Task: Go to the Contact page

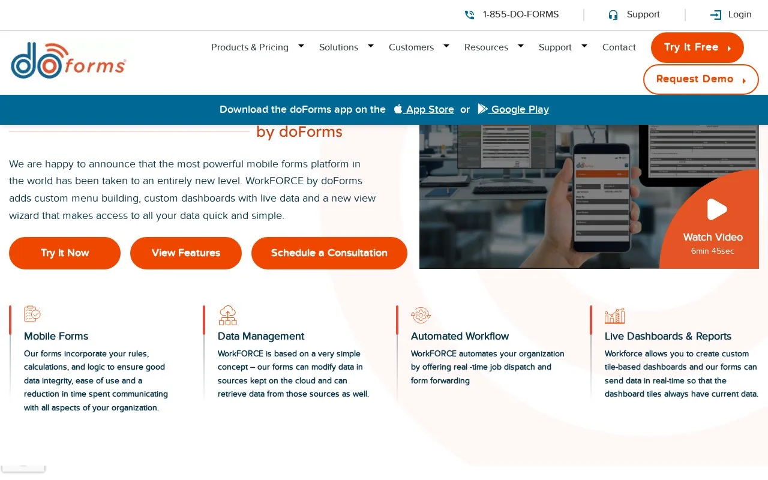Action: (x=619, y=47)
